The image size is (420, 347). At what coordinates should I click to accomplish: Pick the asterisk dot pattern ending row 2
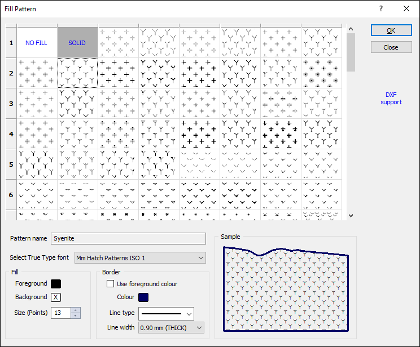point(322,73)
